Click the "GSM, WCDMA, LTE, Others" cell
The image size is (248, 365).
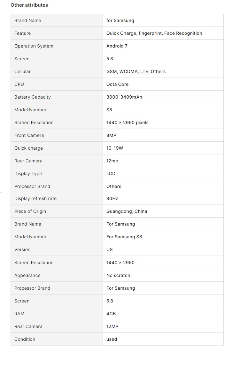coord(136,71)
